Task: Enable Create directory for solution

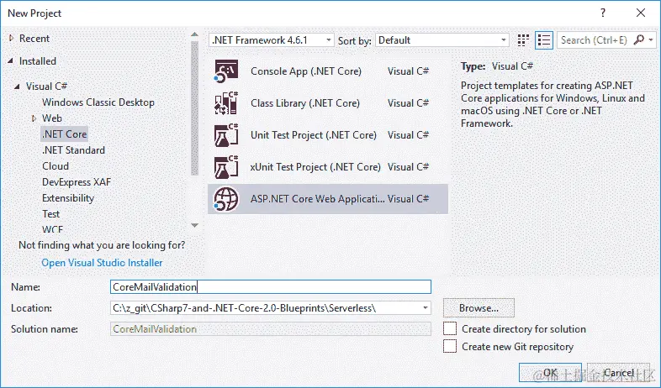Action: [450, 328]
